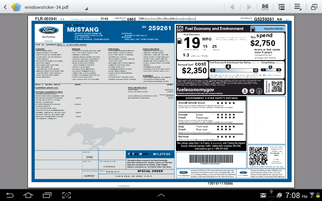Tap the battery indicator icon
Viewport: 322px width, 201px height.
pyautogui.click(x=318, y=195)
